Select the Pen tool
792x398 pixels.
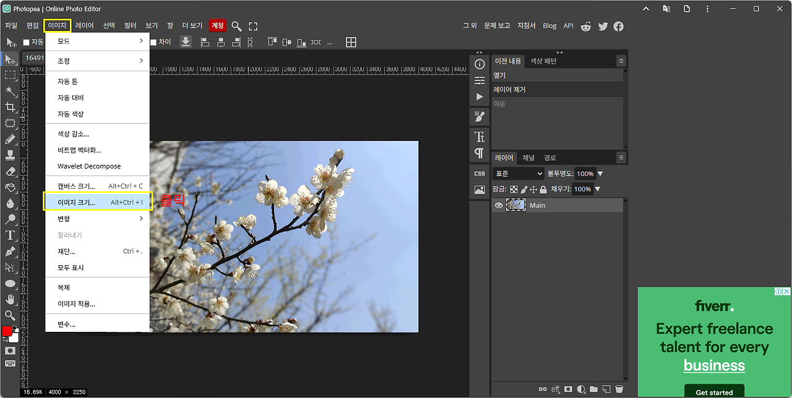pos(11,252)
